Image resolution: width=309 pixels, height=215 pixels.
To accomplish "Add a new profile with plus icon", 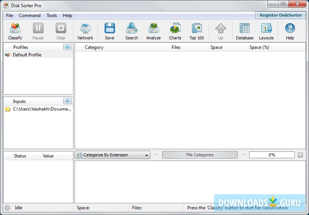I will [x=67, y=47].
